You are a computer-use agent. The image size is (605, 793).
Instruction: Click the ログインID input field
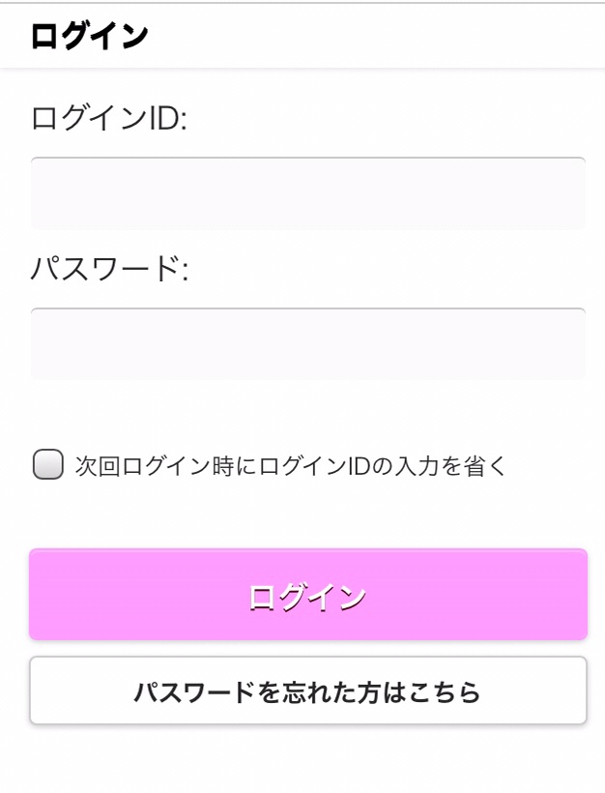point(307,193)
